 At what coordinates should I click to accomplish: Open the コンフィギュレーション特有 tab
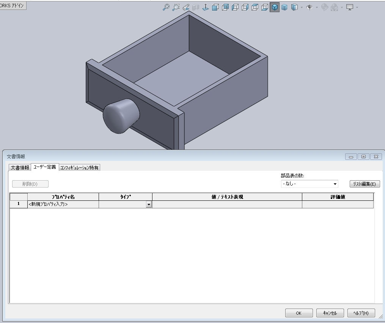(x=79, y=167)
